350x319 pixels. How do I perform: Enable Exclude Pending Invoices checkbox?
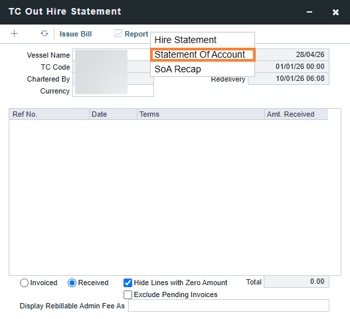point(128,294)
